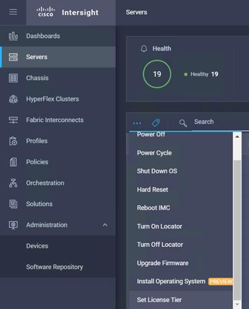
Task: Open the hamburger navigation menu
Action: click(13, 12)
